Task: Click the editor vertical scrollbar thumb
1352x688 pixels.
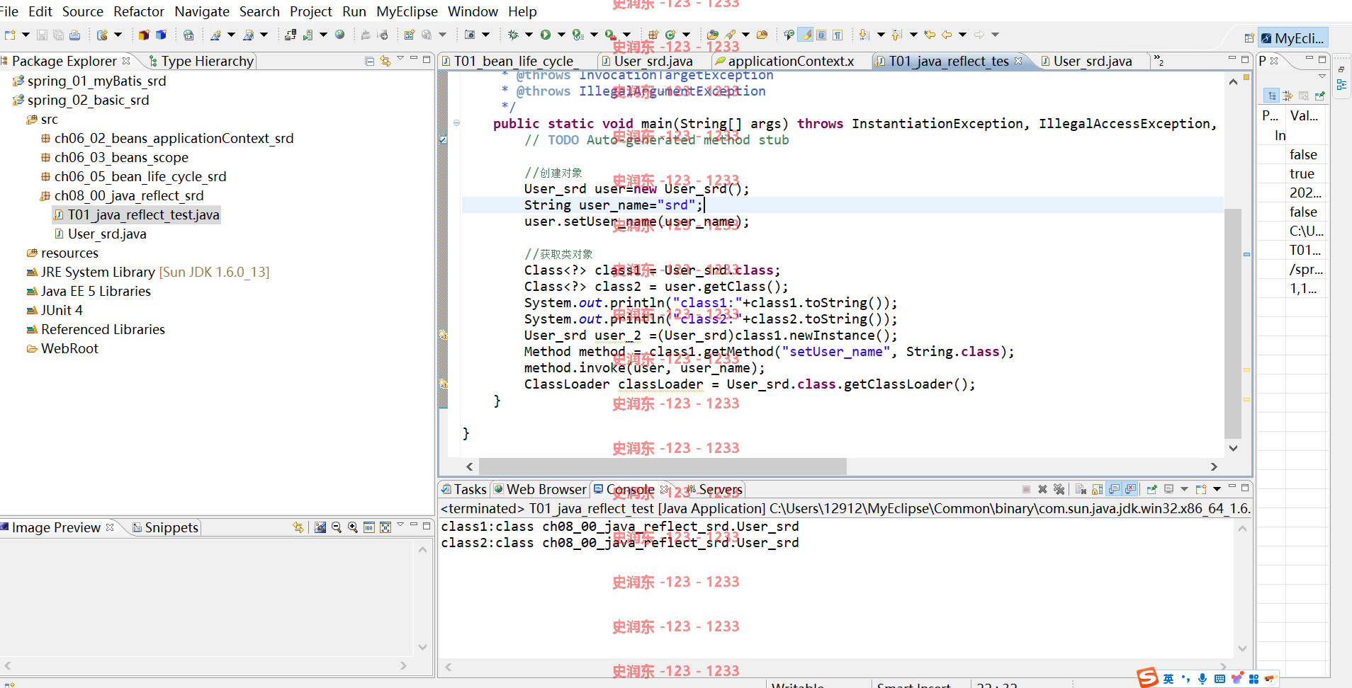Action: click(x=1233, y=323)
